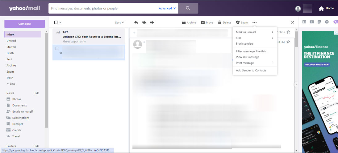Open the Settings gear icon
The image size is (338, 153).
point(335,22)
